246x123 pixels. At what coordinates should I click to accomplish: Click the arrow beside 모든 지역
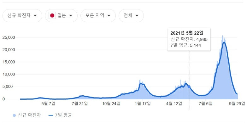click(x=109, y=15)
